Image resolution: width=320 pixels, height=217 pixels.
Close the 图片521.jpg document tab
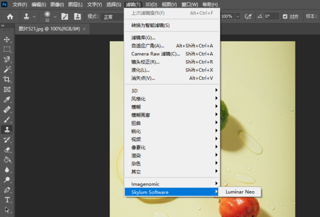[x=84, y=29]
